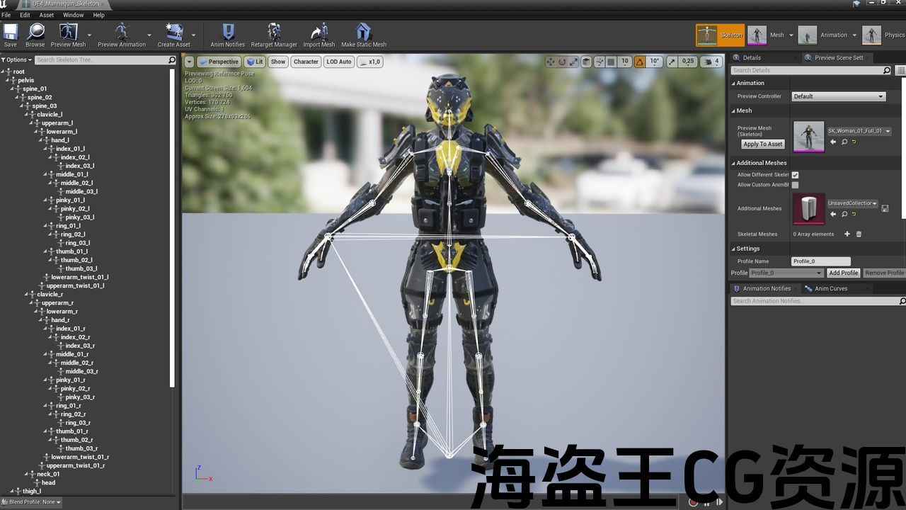
Task: Toggle the Allow Different Skeletons checkbox
Action: click(795, 175)
